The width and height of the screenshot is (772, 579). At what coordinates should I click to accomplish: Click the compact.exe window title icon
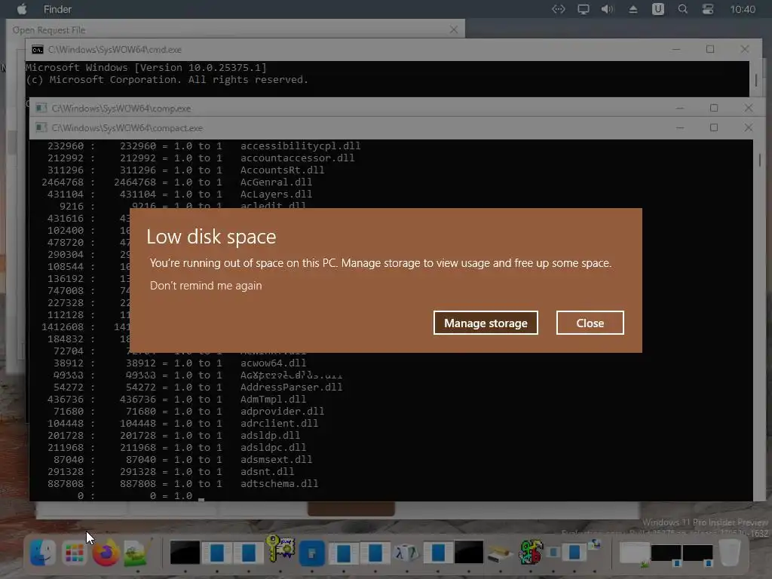pos(41,127)
